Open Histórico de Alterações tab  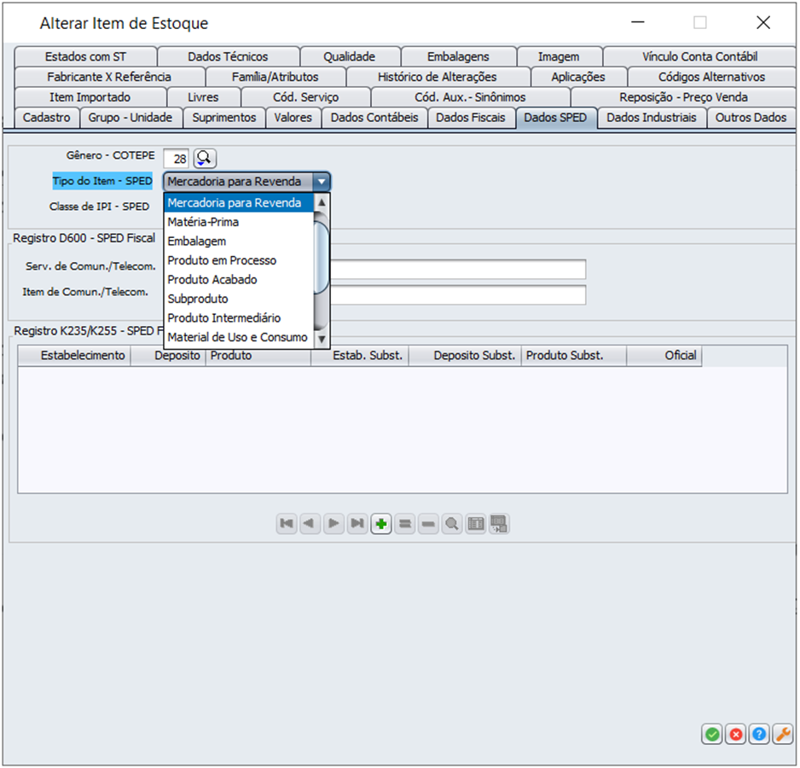point(438,77)
